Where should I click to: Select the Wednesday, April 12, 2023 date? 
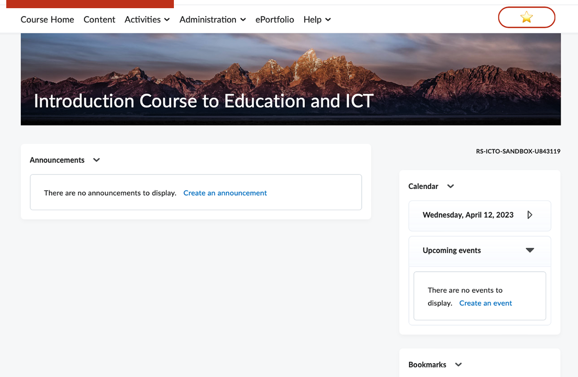[x=468, y=215]
